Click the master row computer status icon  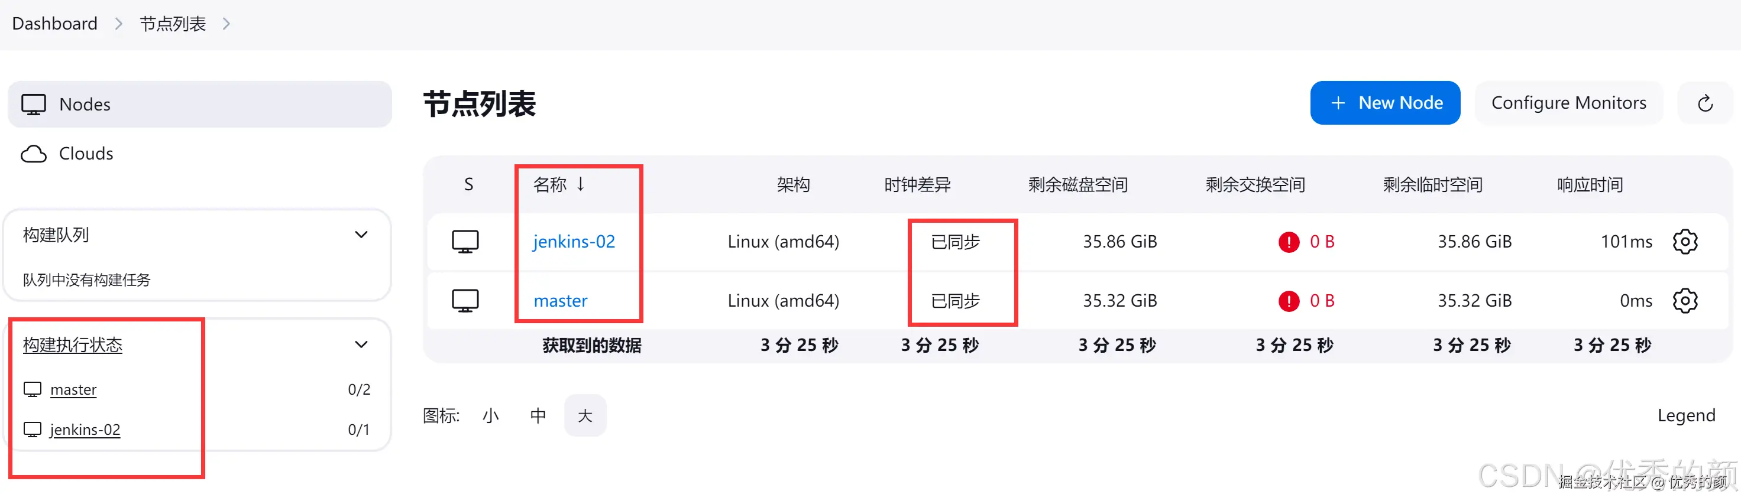point(465,301)
